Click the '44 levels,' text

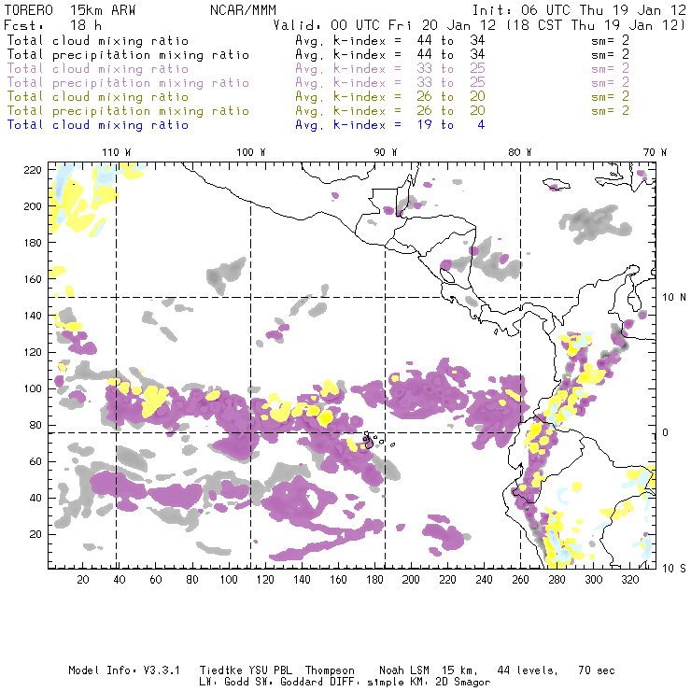tap(528, 671)
